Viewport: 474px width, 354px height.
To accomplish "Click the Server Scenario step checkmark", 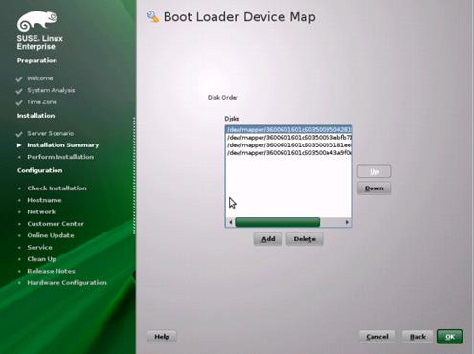I will tap(19, 134).
